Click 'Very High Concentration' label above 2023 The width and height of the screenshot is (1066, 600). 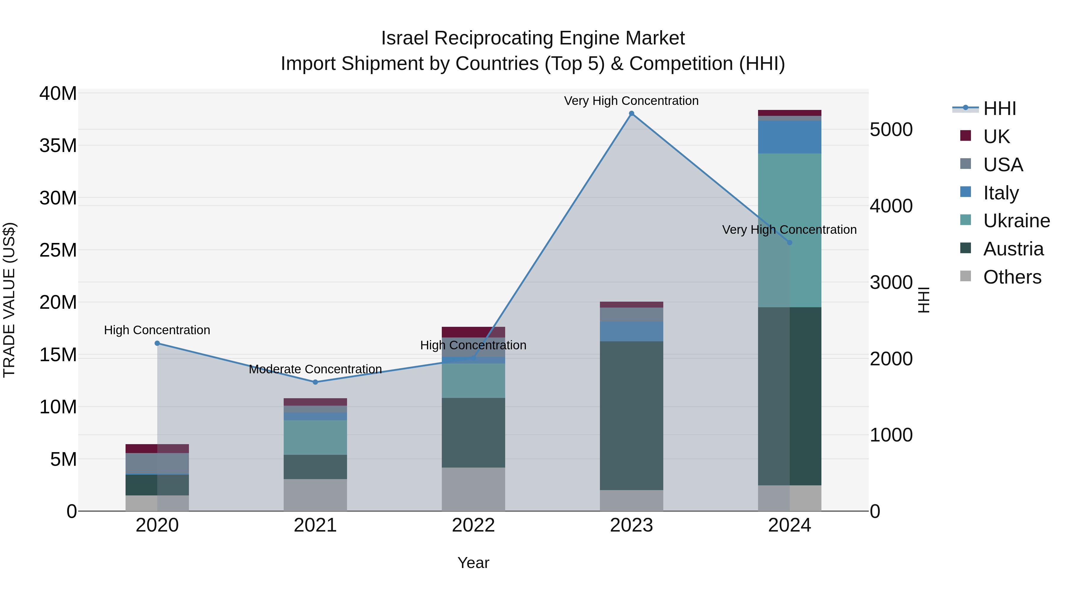click(632, 101)
